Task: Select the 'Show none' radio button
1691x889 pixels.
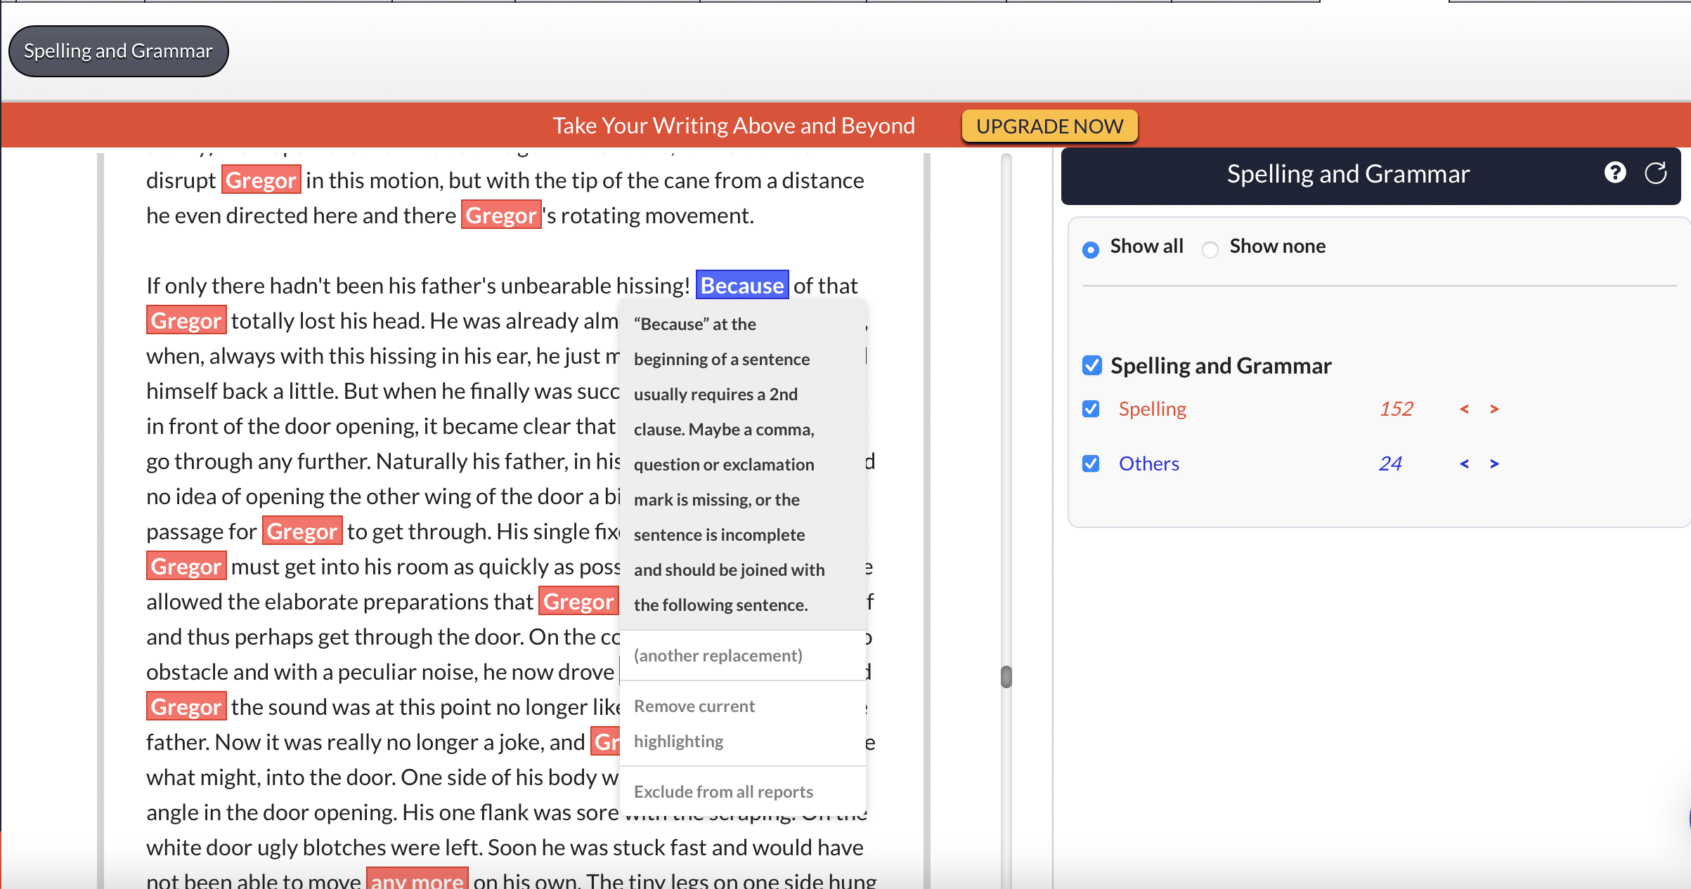Action: point(1210,249)
